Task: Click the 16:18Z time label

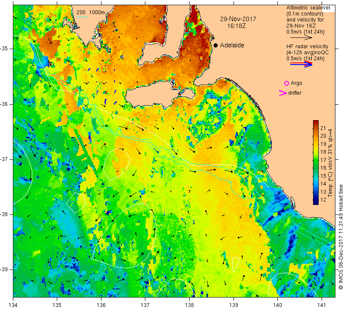Action: (x=236, y=26)
